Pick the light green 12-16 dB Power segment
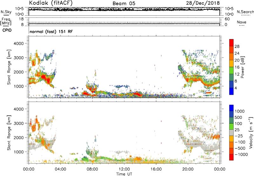 point(231,70)
